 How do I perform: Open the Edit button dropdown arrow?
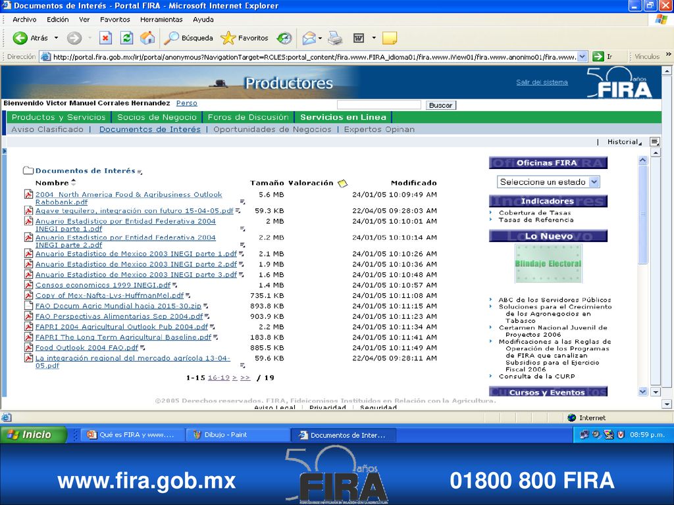click(x=374, y=38)
